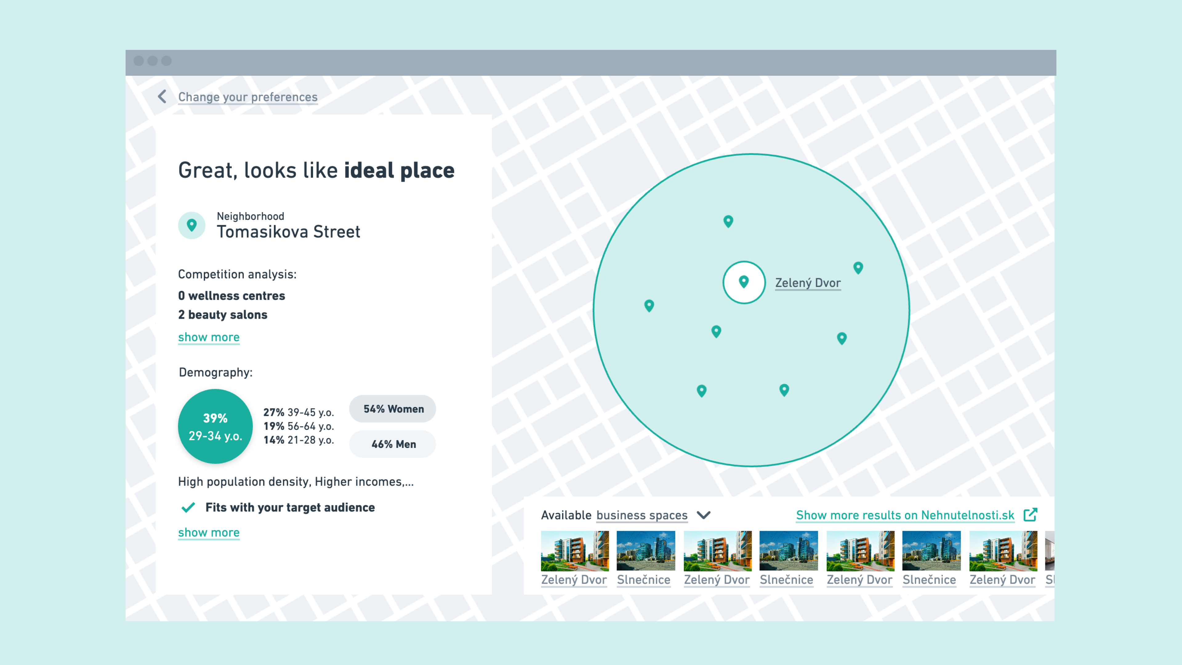Open the Zelený Dvor label on the map
This screenshot has width=1182, height=665.
click(808, 283)
